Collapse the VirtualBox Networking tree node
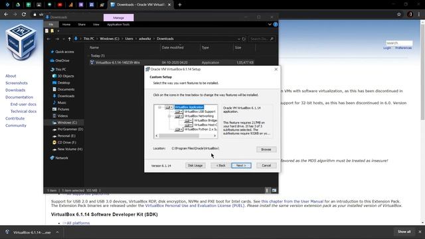This screenshot has width=425, height=239. tap(169, 116)
